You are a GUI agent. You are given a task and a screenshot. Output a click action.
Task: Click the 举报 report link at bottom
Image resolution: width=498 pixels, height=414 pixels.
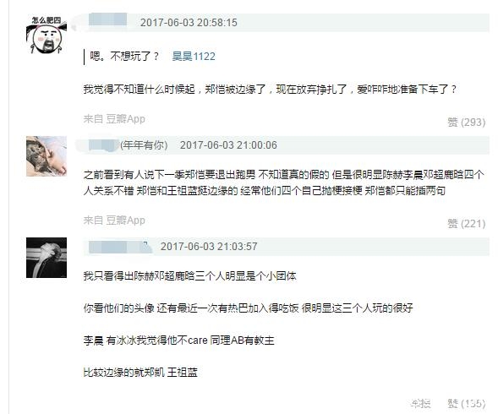420,403
